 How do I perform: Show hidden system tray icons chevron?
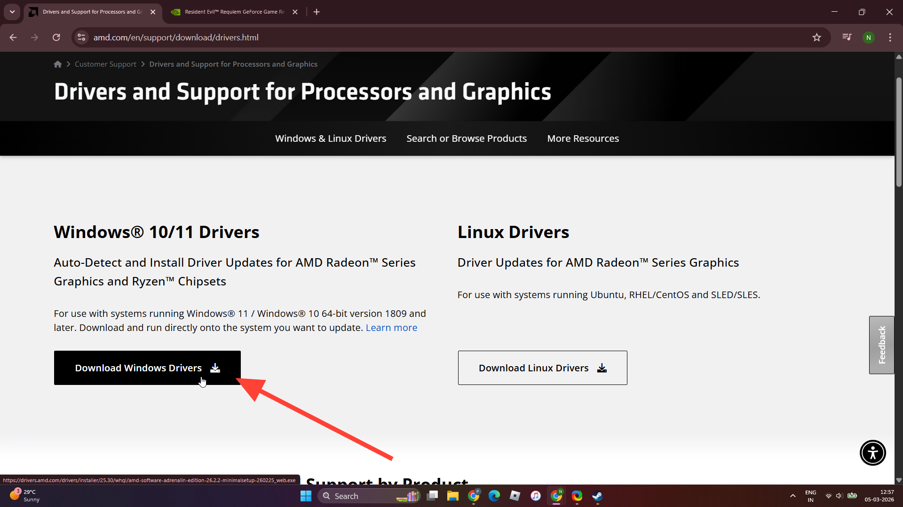click(x=793, y=496)
